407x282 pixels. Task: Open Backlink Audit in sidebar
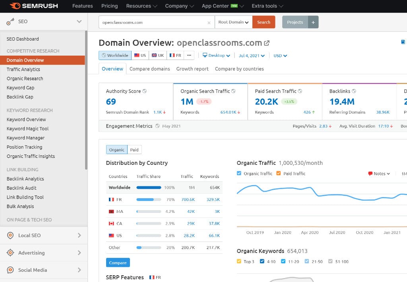tap(21, 188)
